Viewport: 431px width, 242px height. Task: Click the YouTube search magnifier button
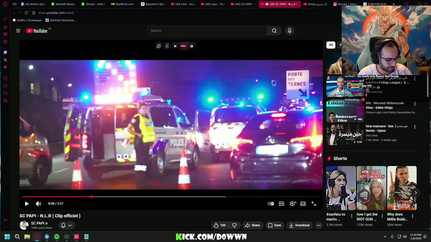(x=274, y=31)
